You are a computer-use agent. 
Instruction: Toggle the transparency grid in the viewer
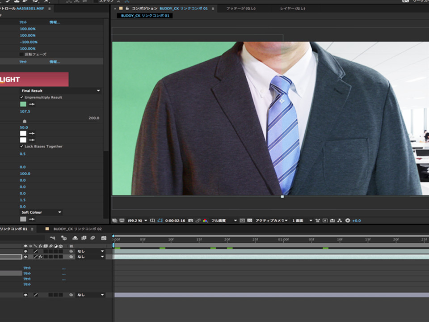(249, 220)
